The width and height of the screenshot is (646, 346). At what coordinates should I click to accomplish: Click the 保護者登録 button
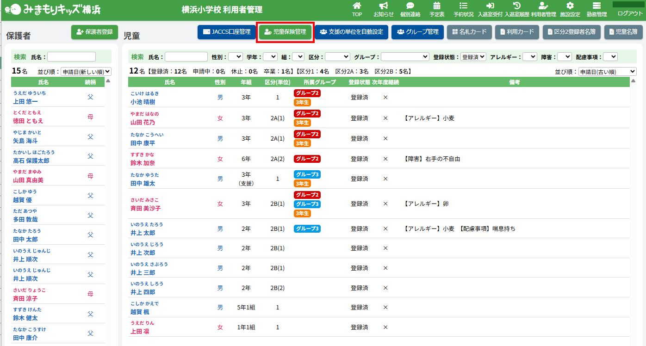click(94, 32)
